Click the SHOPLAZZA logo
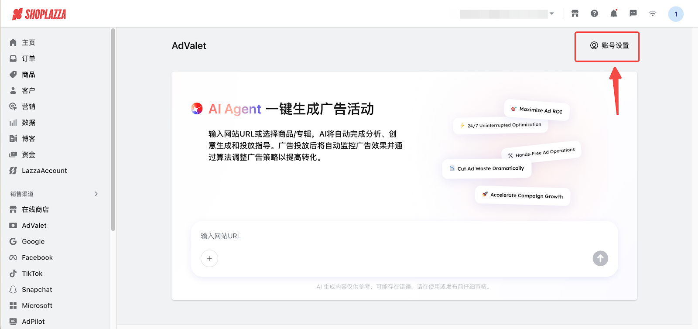This screenshot has width=698, height=329. (39, 14)
